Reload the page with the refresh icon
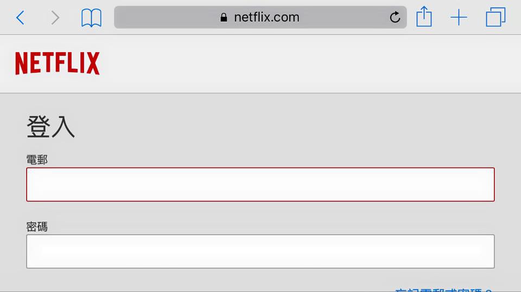Viewport: 521px width, 292px height. click(395, 17)
